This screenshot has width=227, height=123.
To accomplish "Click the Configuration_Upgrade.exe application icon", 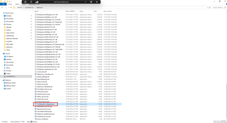I will (36, 104).
